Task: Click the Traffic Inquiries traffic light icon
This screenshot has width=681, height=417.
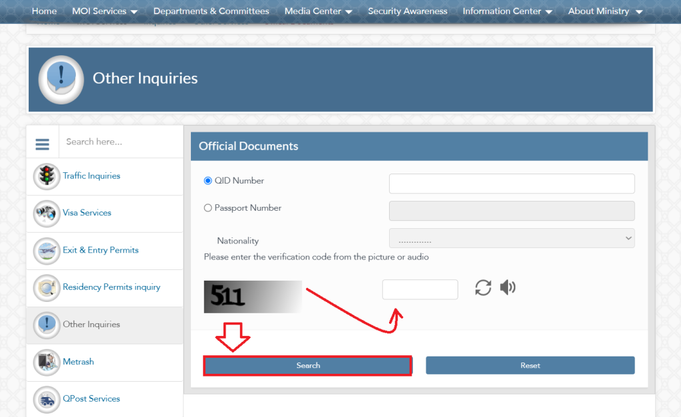Action: pos(47,176)
